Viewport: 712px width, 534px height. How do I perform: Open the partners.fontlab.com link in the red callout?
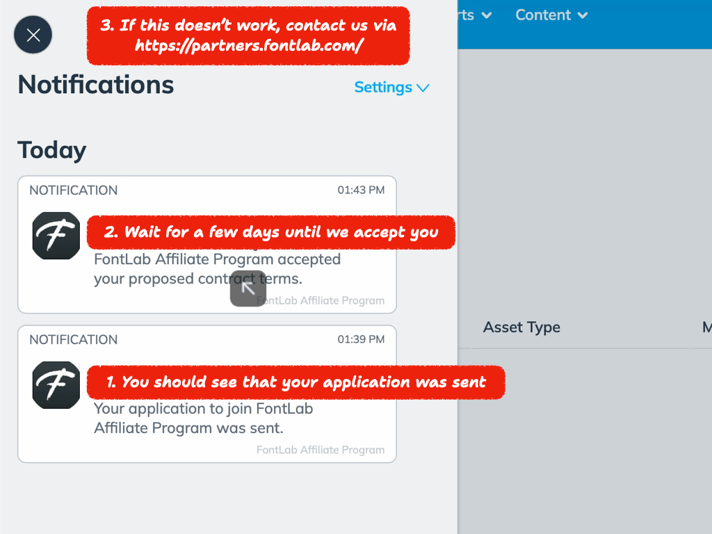248,47
